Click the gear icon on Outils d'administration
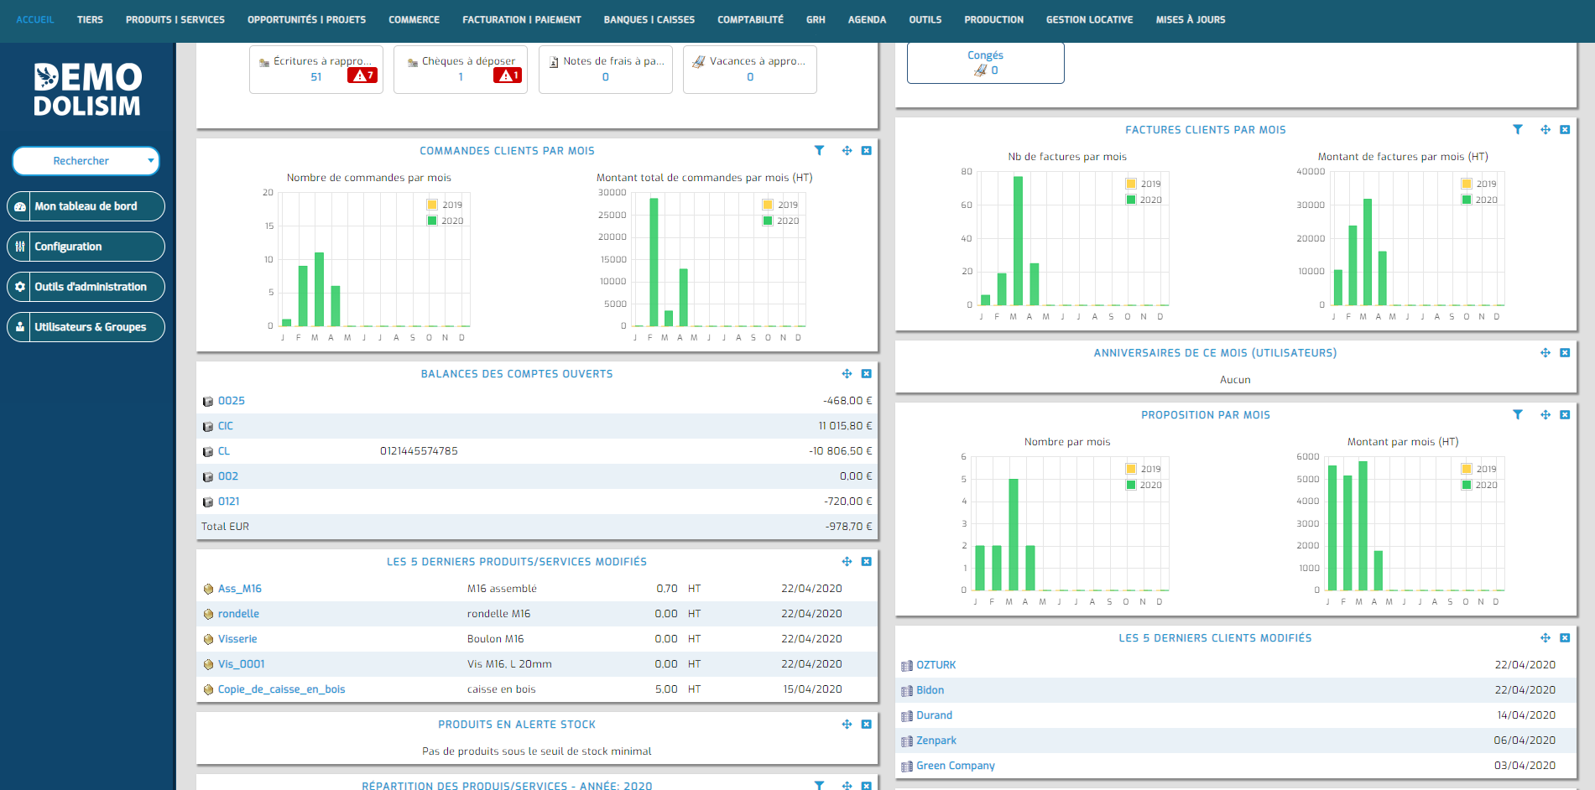The height and width of the screenshot is (790, 1595). coord(20,286)
